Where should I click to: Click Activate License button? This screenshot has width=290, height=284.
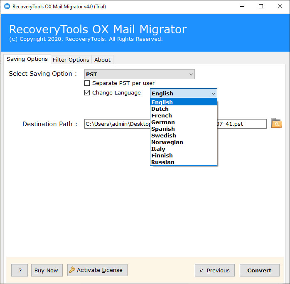(x=97, y=270)
